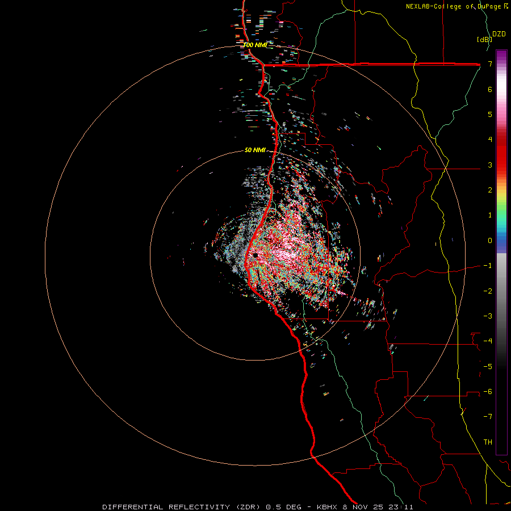The width and height of the screenshot is (511, 511).
Task: Click the -6 scale value
Action: click(x=488, y=392)
